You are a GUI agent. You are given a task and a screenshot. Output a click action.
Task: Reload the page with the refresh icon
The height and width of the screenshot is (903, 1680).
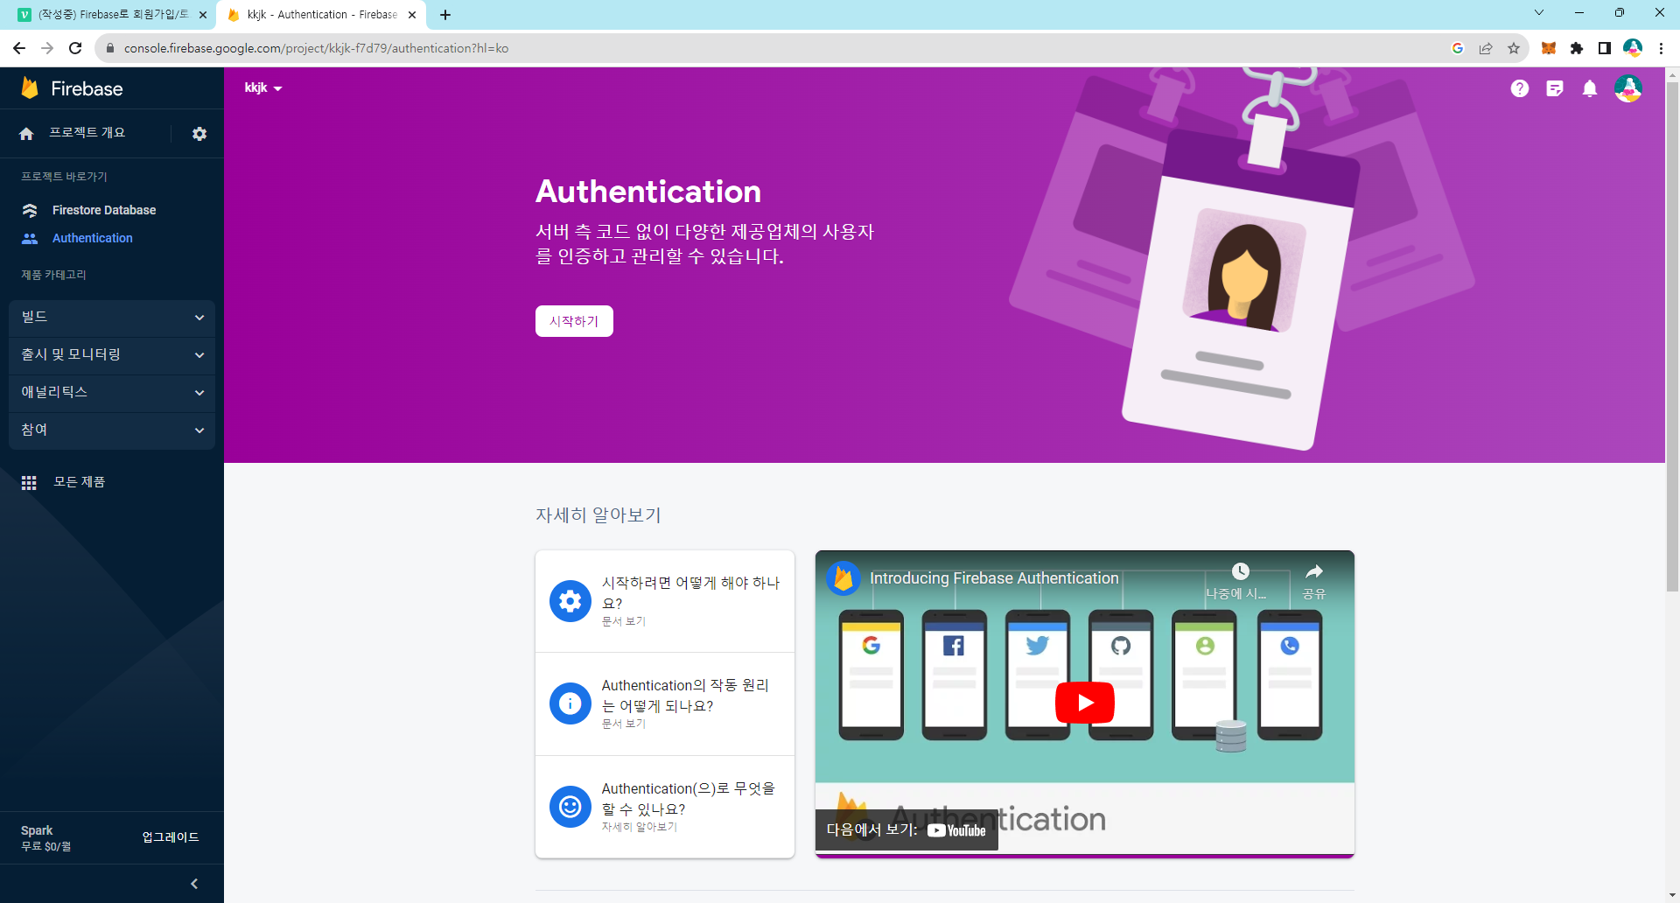coord(75,48)
